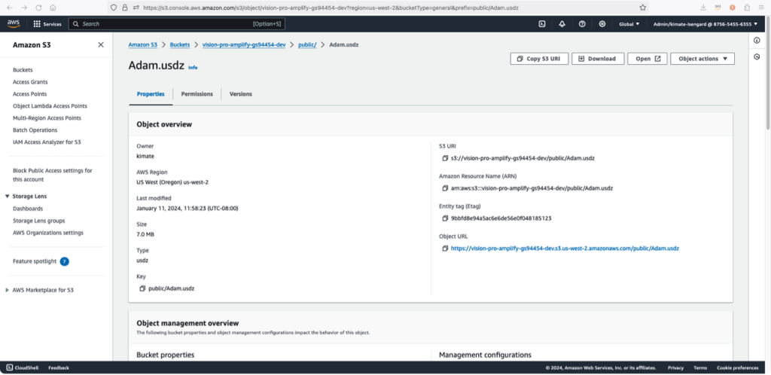The image size is (771, 375).
Task: Open the Services grid menu
Action: tap(47, 24)
